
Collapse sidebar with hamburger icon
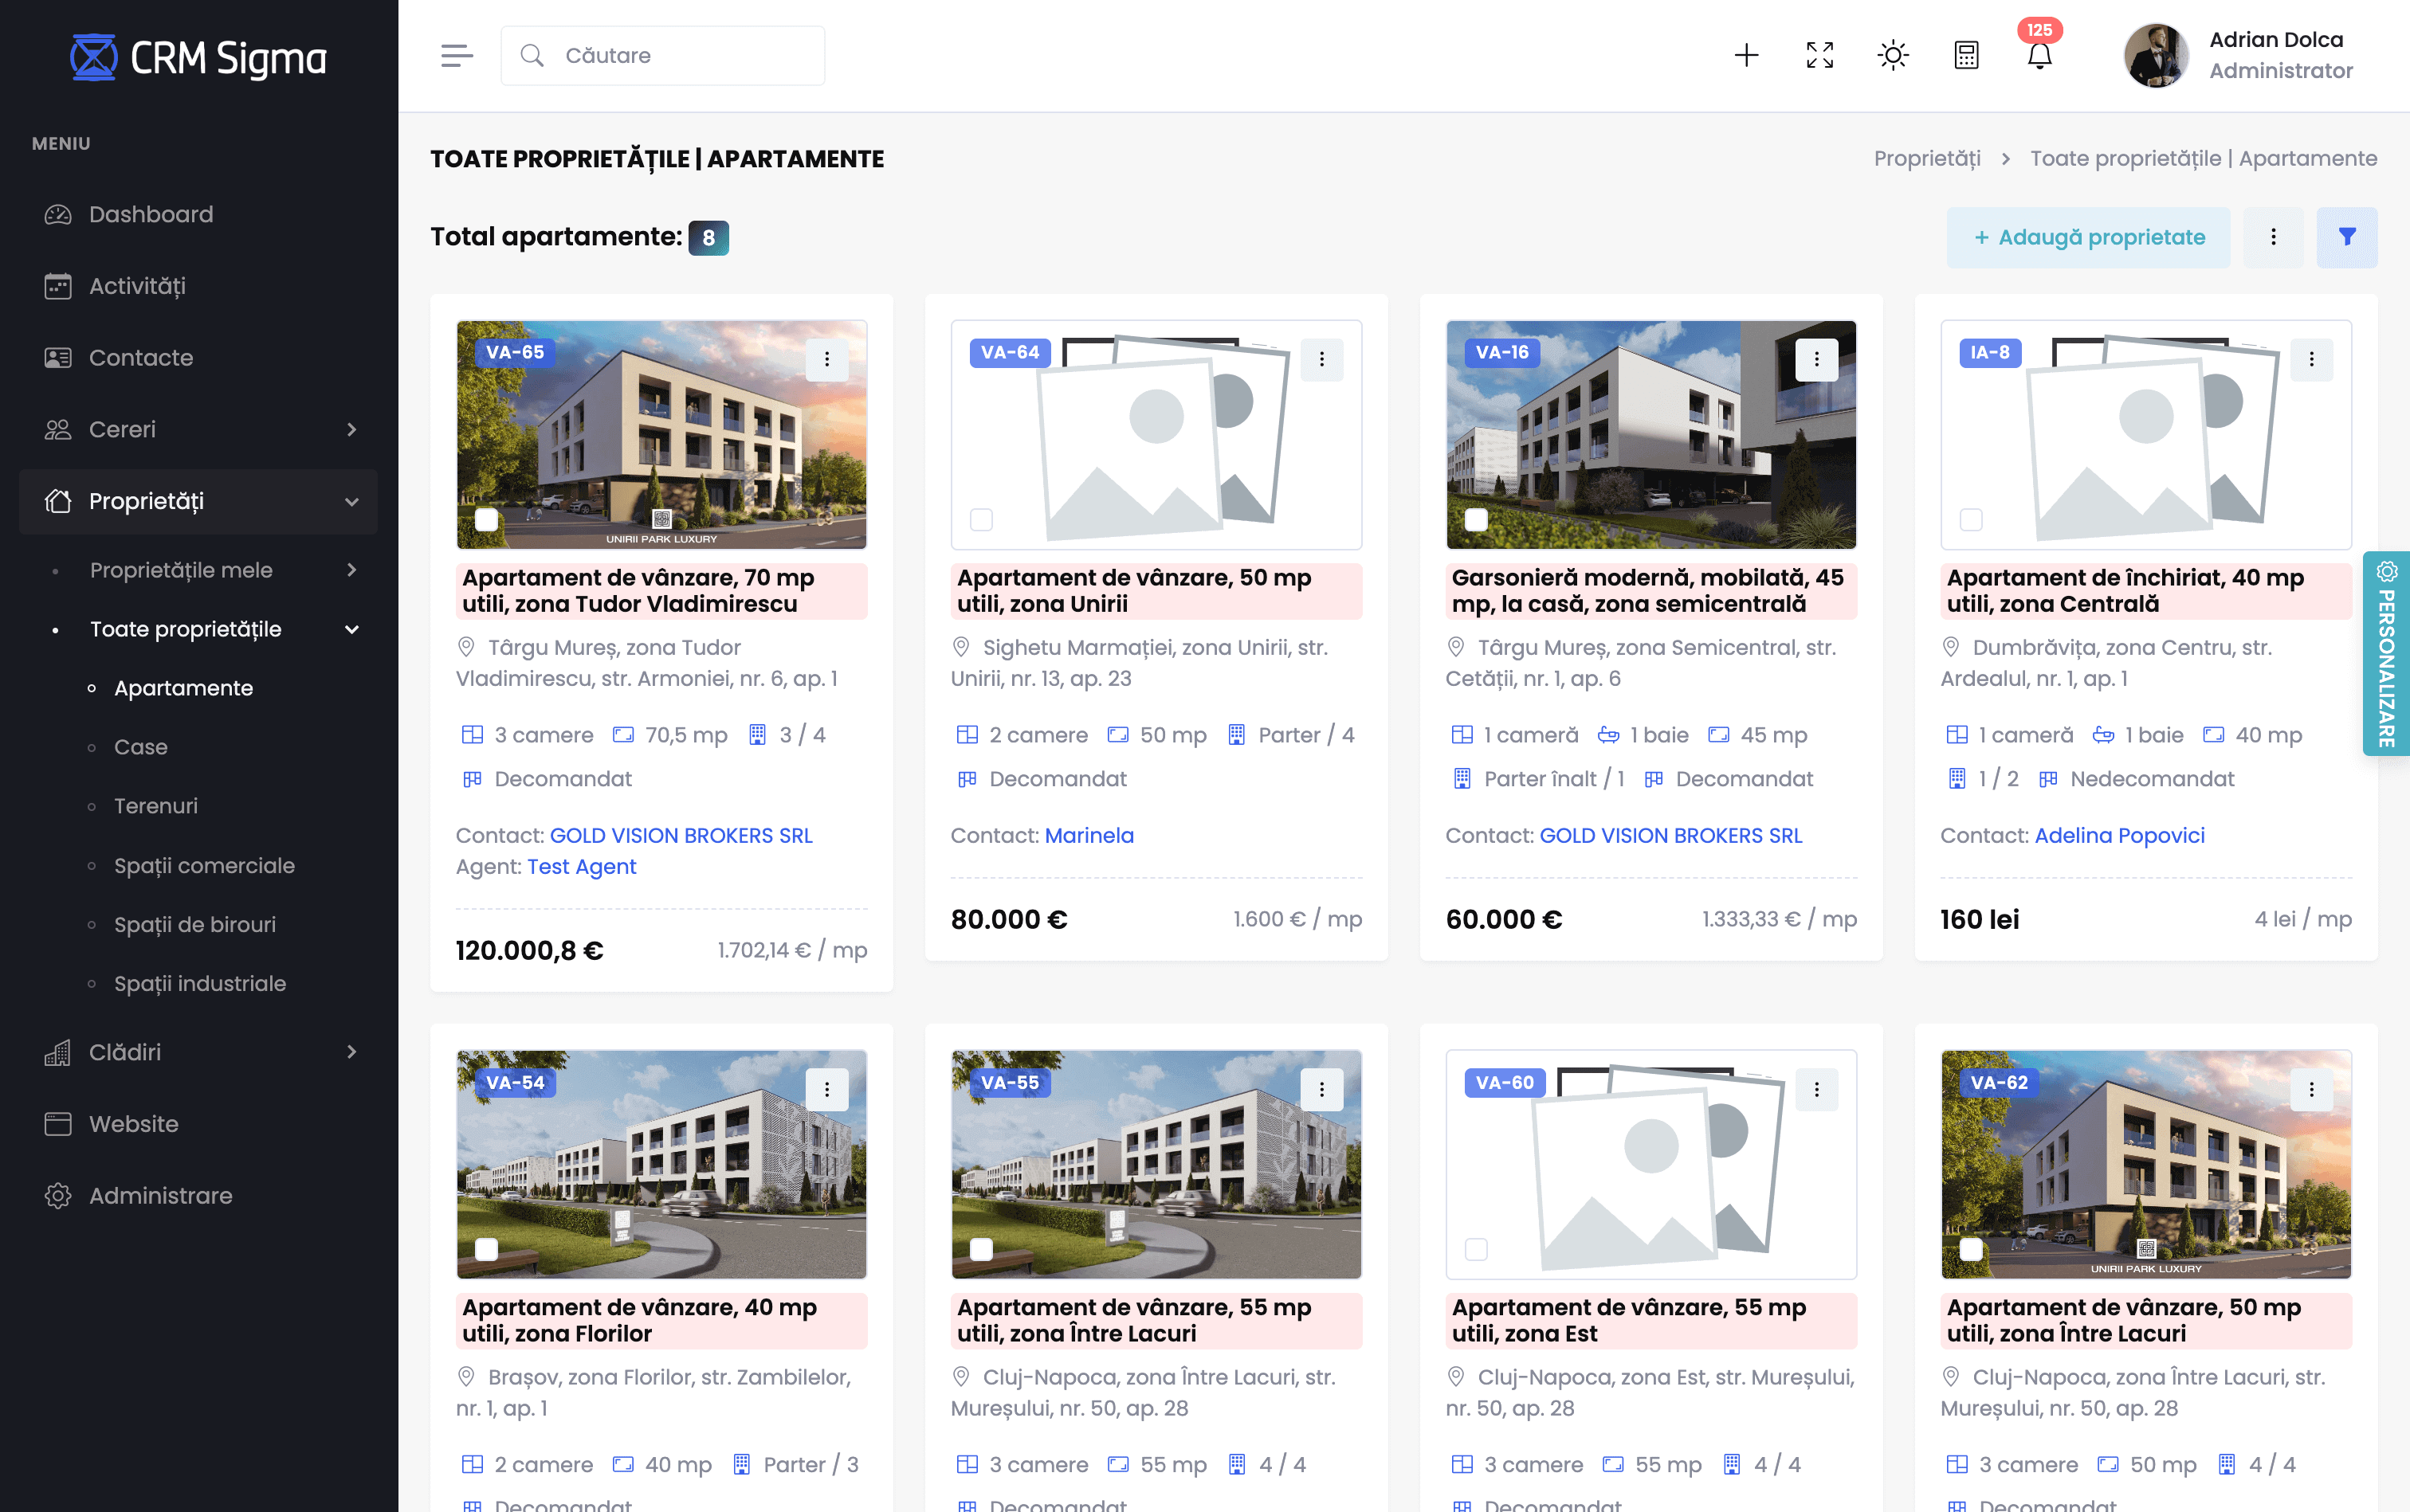[x=456, y=56]
